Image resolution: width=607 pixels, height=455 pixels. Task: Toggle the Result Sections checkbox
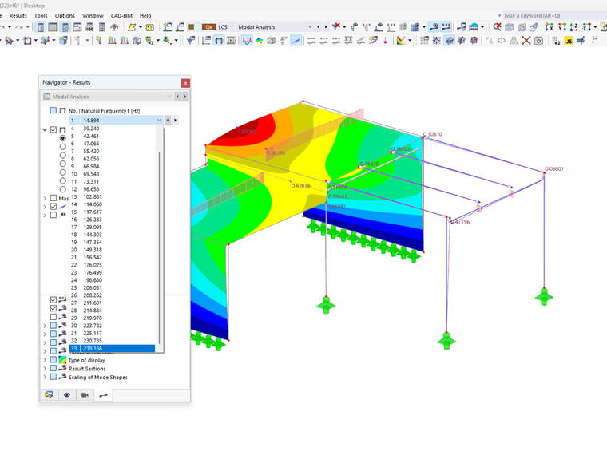(54, 368)
